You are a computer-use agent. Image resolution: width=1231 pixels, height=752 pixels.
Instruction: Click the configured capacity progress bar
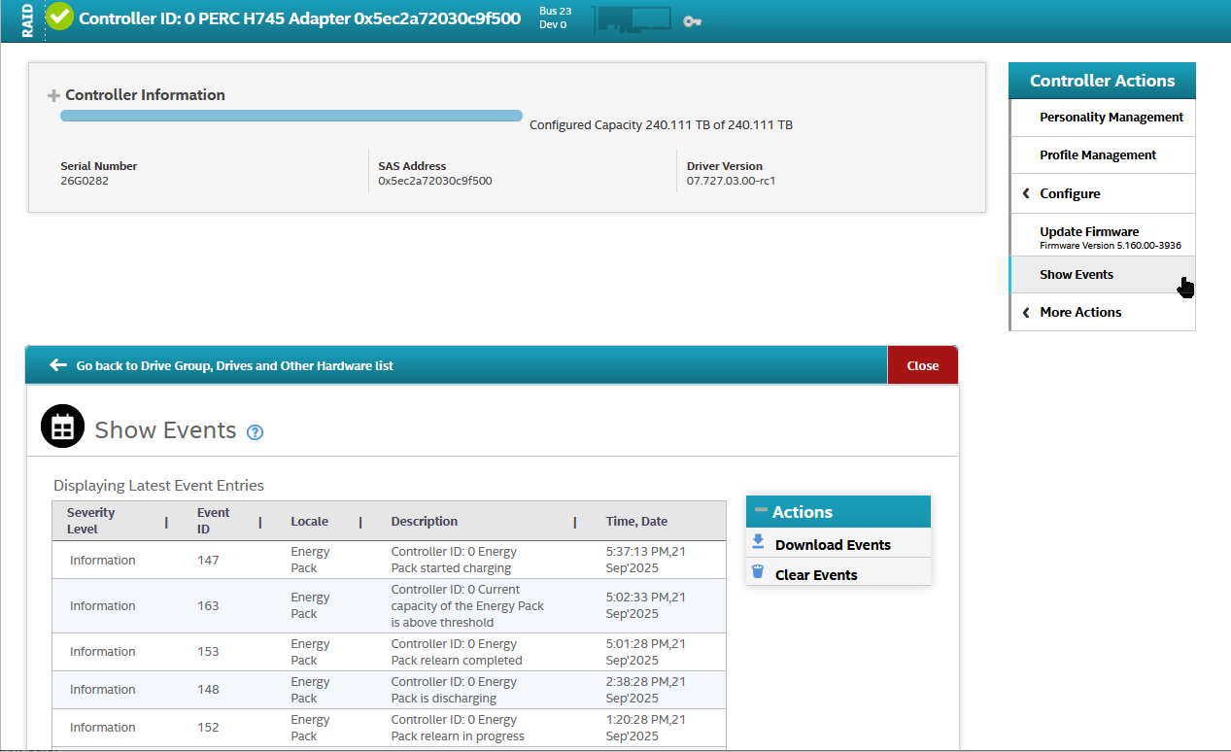click(291, 116)
